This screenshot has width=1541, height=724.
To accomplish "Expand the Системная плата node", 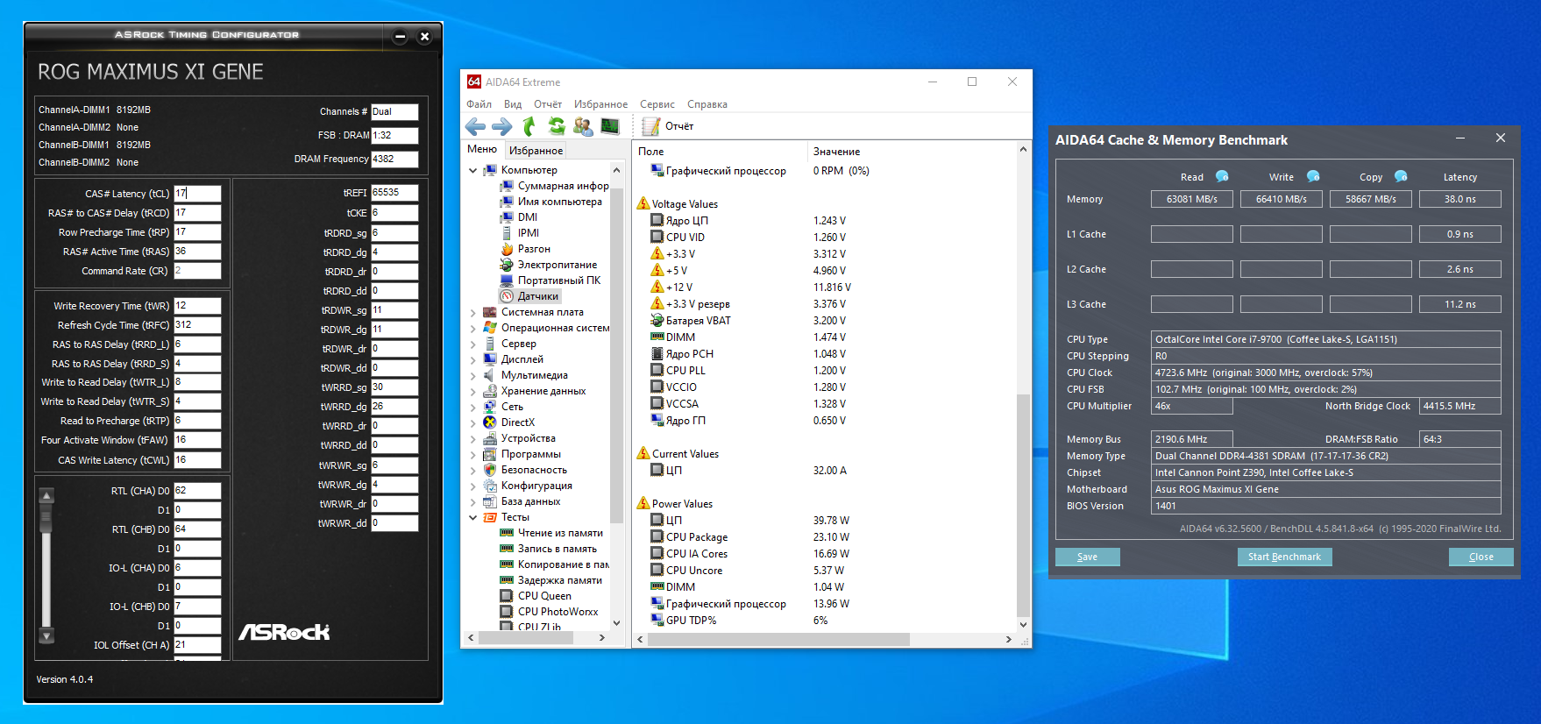I will [473, 312].
